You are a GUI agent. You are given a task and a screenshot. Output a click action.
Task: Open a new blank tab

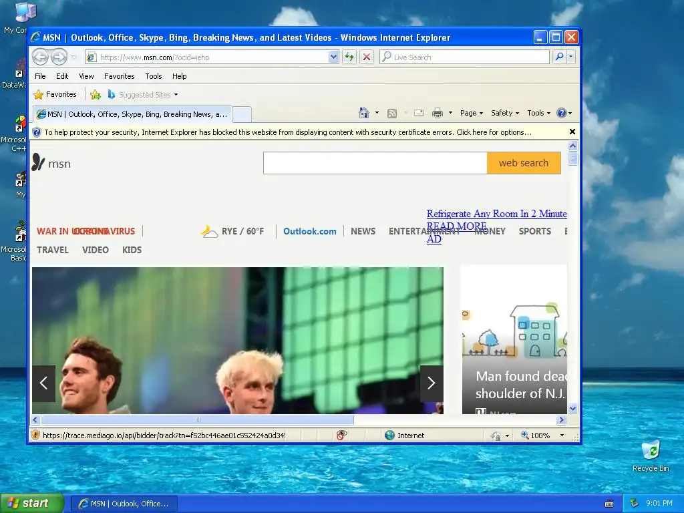(x=242, y=115)
